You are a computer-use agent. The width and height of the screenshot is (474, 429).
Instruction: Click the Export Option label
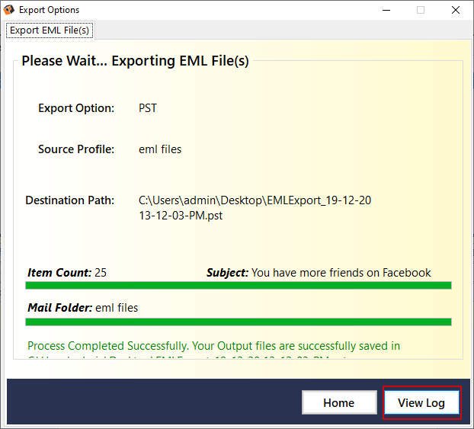(x=76, y=108)
